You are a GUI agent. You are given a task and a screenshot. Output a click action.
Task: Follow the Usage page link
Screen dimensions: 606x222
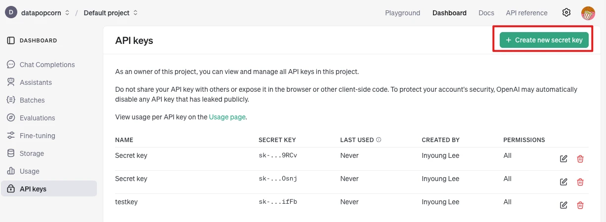pyautogui.click(x=227, y=117)
